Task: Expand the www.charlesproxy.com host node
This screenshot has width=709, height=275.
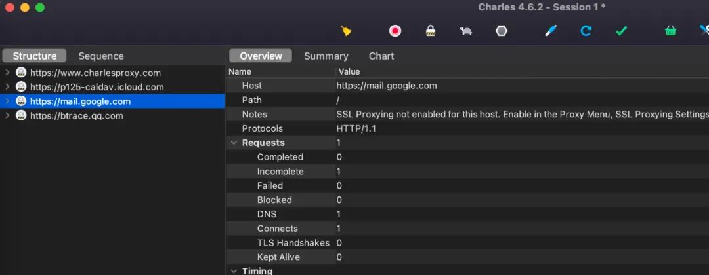Action: tap(7, 72)
